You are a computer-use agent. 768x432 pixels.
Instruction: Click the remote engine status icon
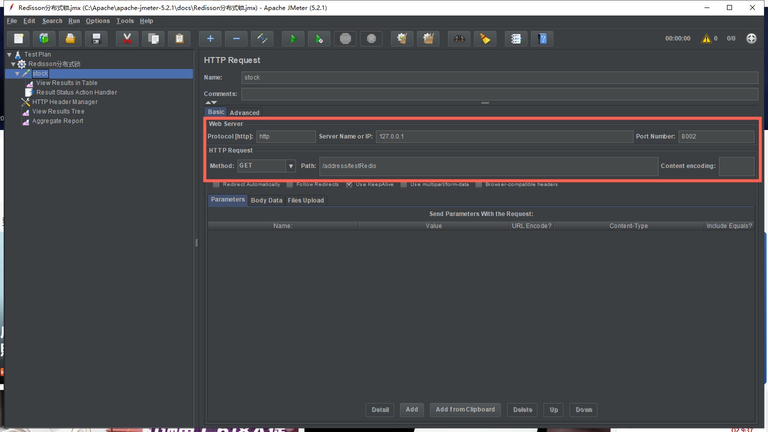[x=751, y=38]
